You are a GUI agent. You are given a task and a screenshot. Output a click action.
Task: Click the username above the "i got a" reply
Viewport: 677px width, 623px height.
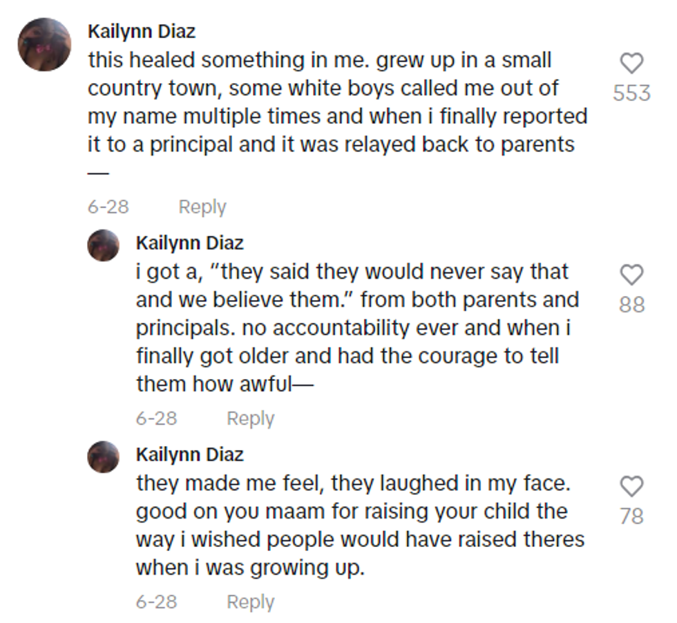pos(190,243)
